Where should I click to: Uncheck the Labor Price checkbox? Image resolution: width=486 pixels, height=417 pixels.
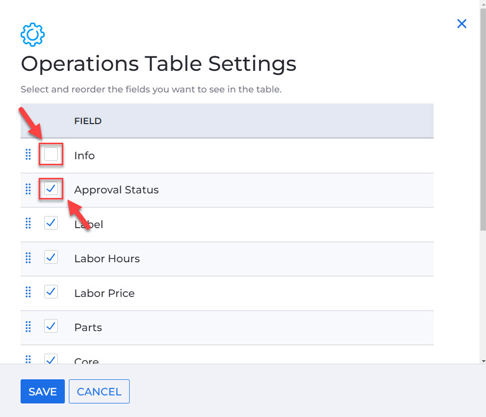(x=51, y=292)
